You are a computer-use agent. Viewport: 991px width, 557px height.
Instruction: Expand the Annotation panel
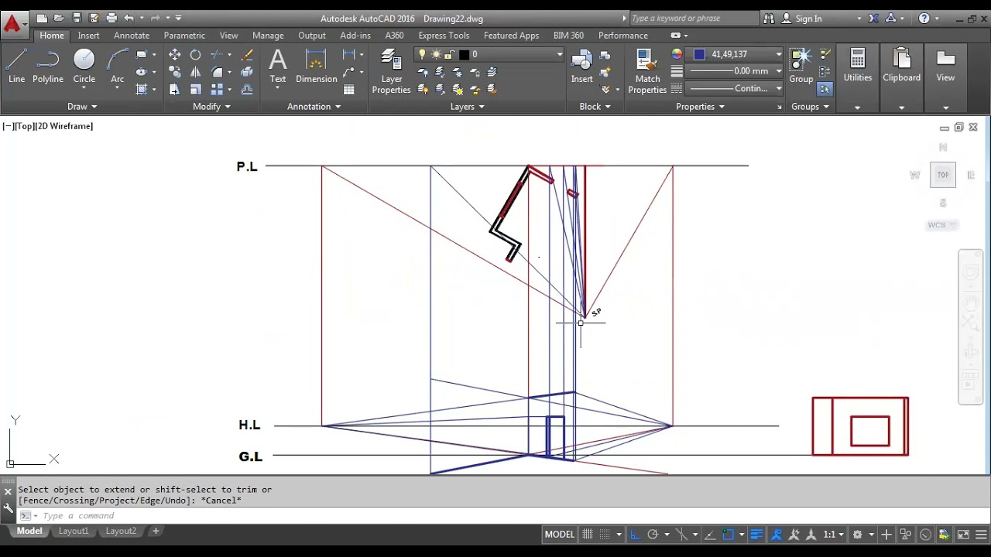tap(314, 107)
